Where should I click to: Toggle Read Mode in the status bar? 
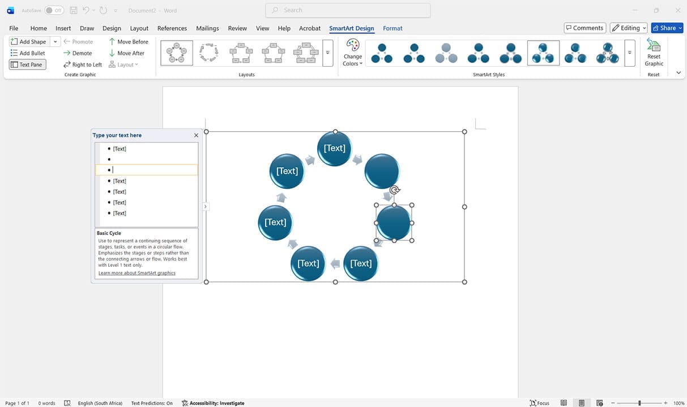click(x=564, y=402)
